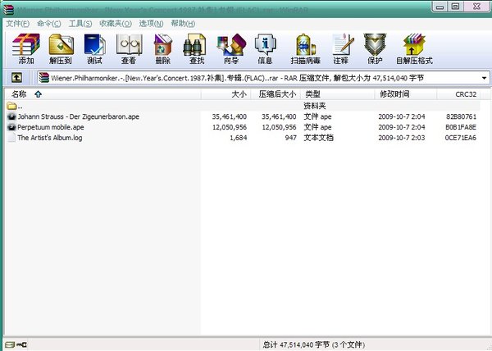Open the 帮助(H) menu
492x351 pixels.
click(183, 24)
